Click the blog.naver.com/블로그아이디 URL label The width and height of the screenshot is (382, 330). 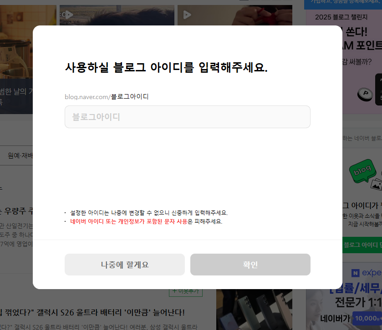[x=107, y=97]
